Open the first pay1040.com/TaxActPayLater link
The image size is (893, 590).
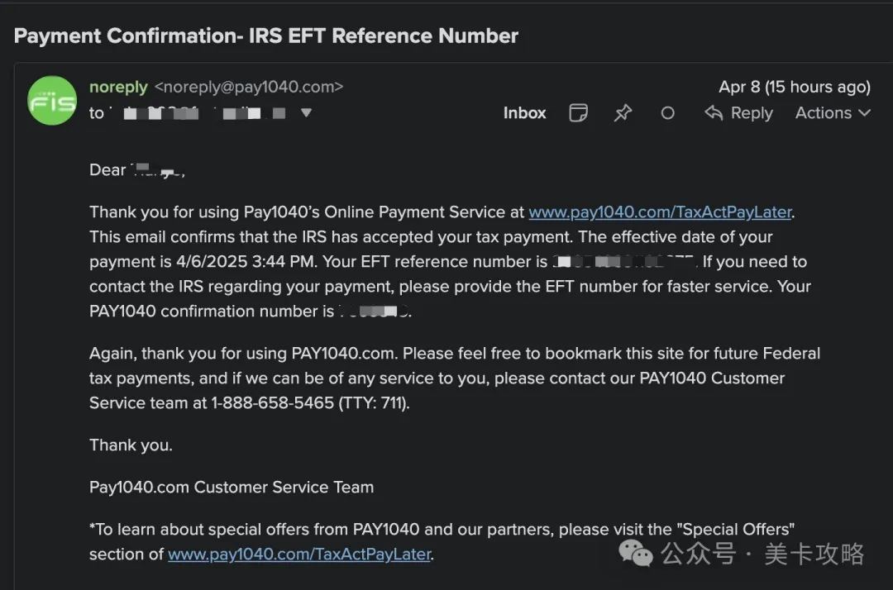tap(660, 212)
